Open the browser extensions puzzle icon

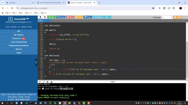[174, 8]
